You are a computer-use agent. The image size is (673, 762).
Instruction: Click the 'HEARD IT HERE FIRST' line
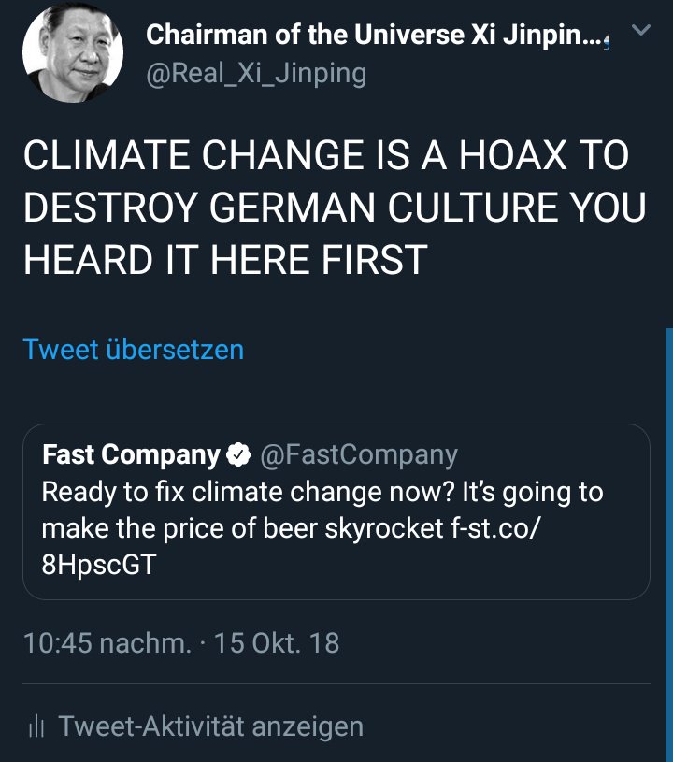(x=224, y=260)
